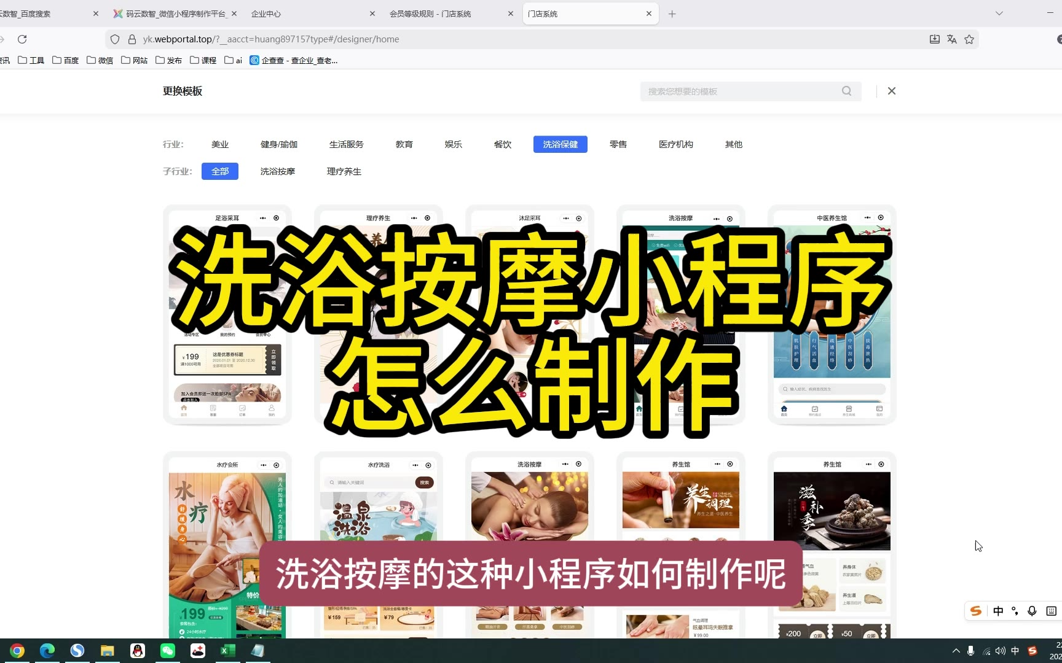Screen dimensions: 1062x663
Task: Open network settings from the tray
Action: (986, 651)
